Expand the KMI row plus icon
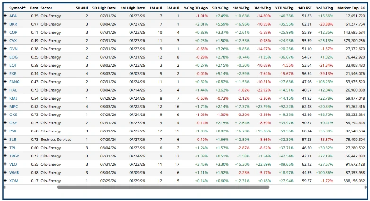Viewport: 370px width, 201px height. pos(5,98)
